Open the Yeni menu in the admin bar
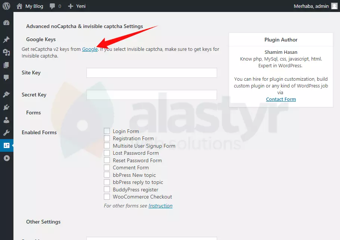 click(x=76, y=6)
